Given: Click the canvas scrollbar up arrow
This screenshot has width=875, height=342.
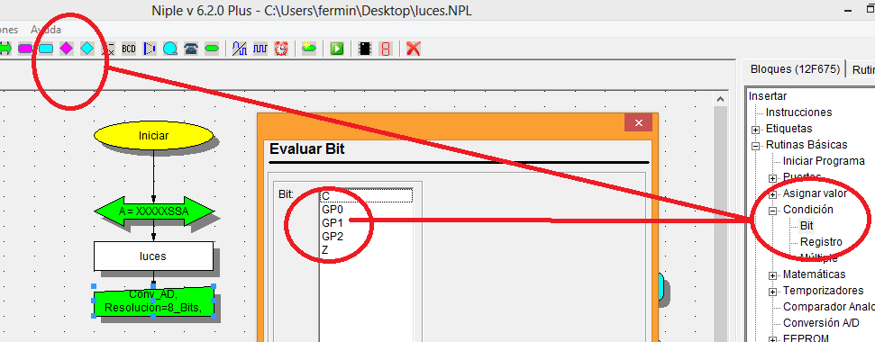Looking at the screenshot, I should [x=720, y=99].
